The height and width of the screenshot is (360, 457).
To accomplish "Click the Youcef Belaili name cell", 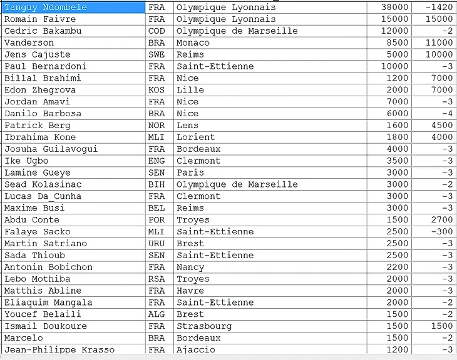I will click(x=73, y=314).
